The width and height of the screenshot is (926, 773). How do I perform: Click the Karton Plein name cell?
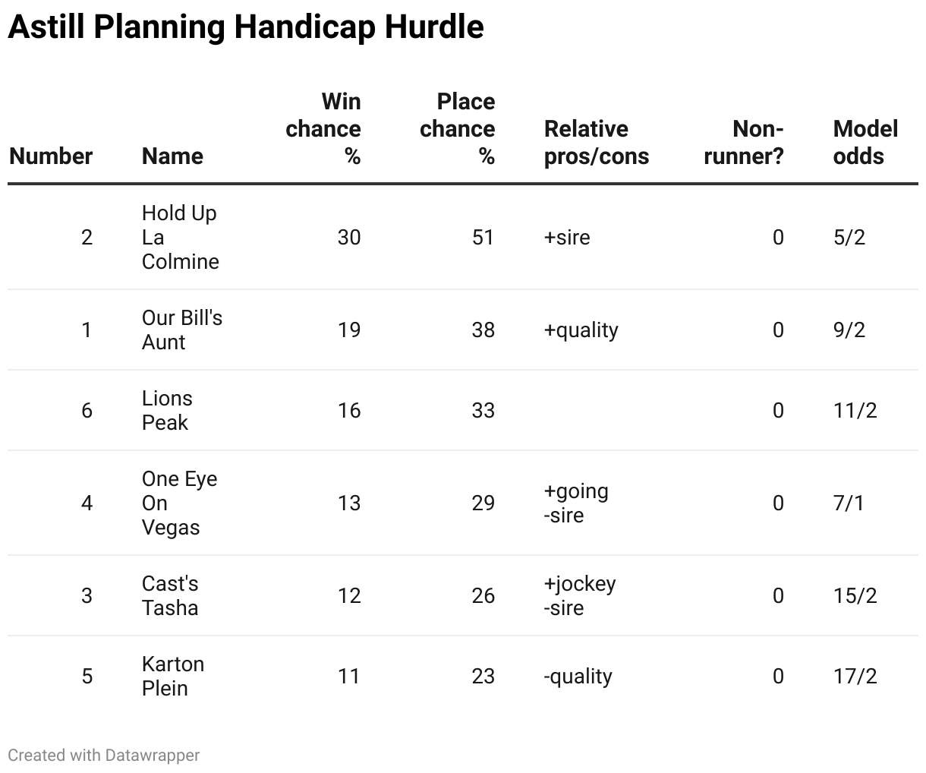[x=173, y=677]
